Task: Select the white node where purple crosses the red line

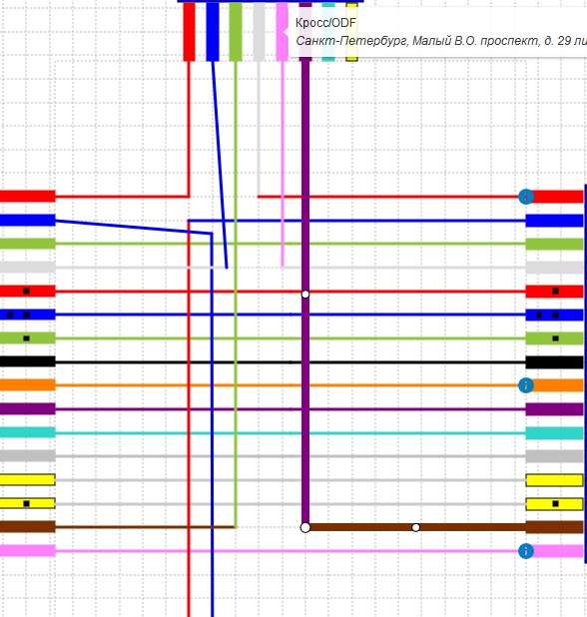Action: tap(305, 294)
